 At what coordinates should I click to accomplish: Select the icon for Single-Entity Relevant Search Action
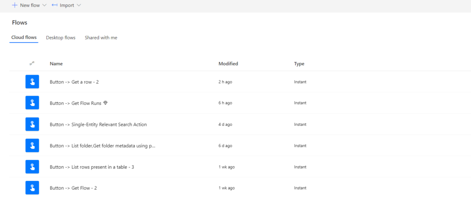coord(32,124)
